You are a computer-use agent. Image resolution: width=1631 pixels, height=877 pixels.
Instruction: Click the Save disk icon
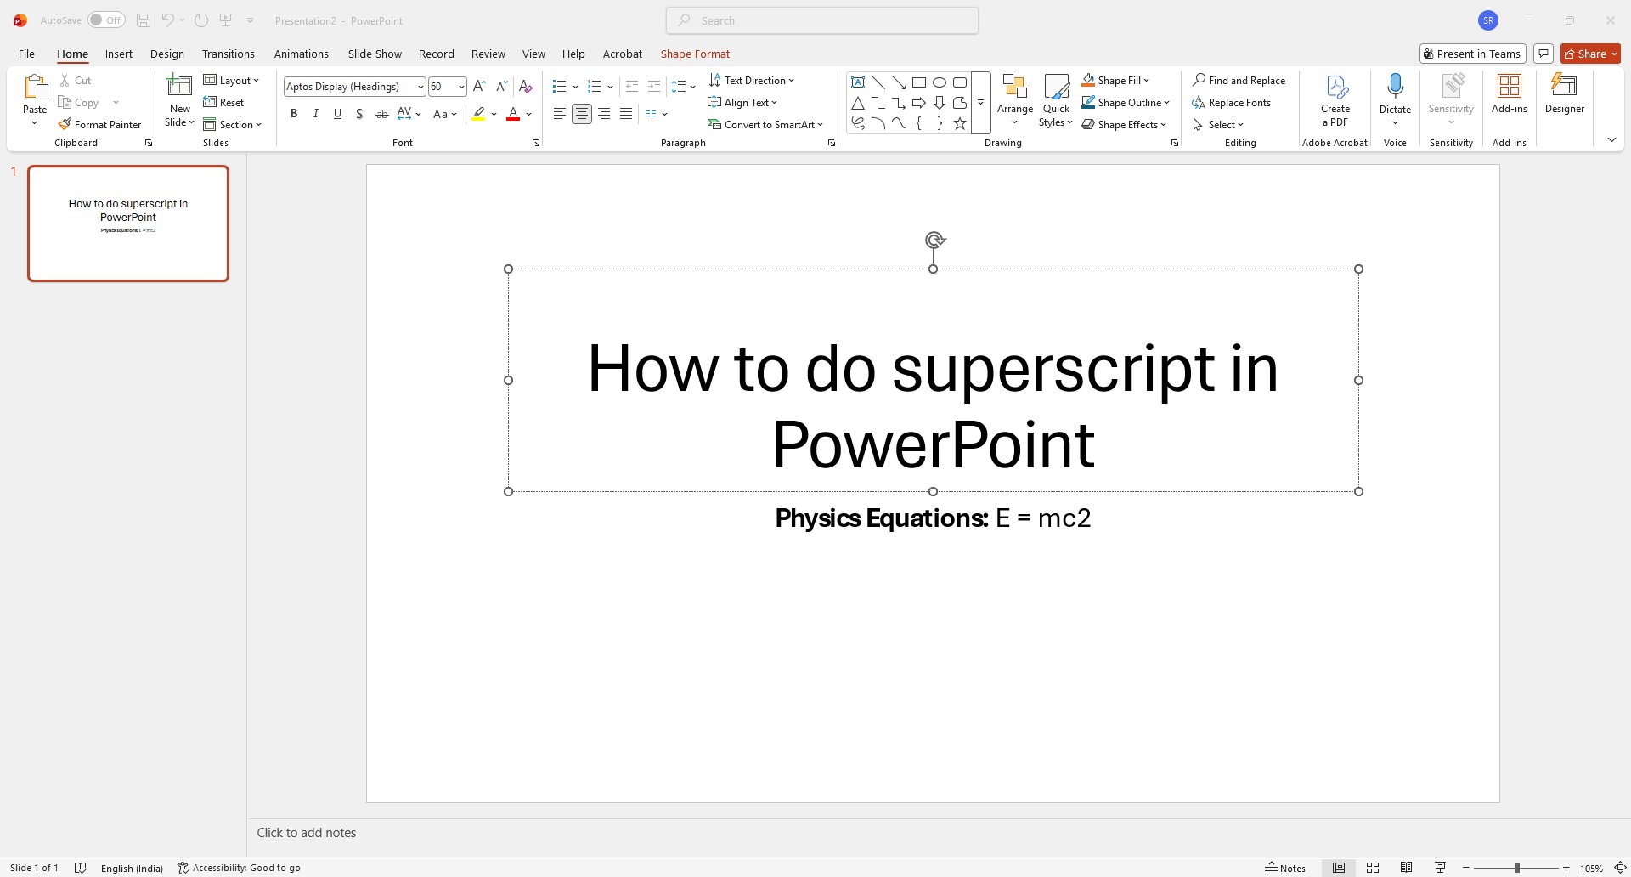[143, 20]
